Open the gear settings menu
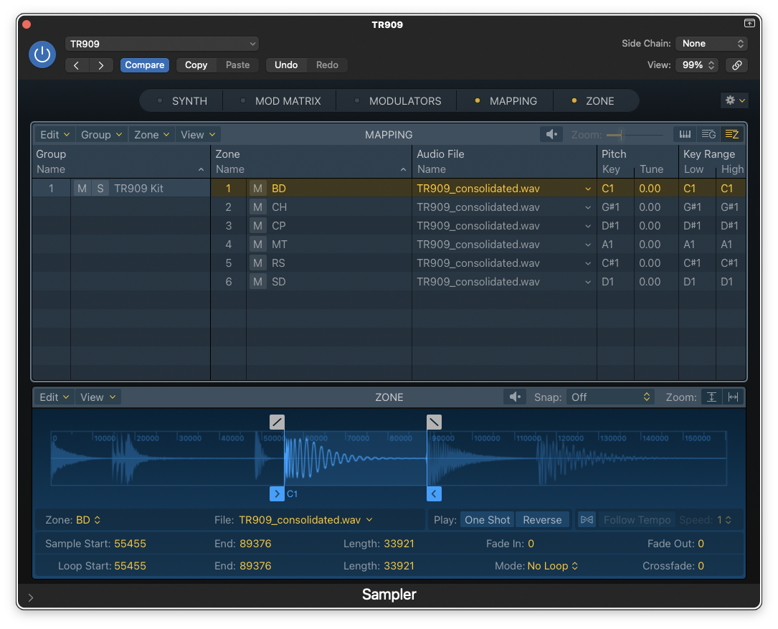778x629 pixels. tap(734, 100)
